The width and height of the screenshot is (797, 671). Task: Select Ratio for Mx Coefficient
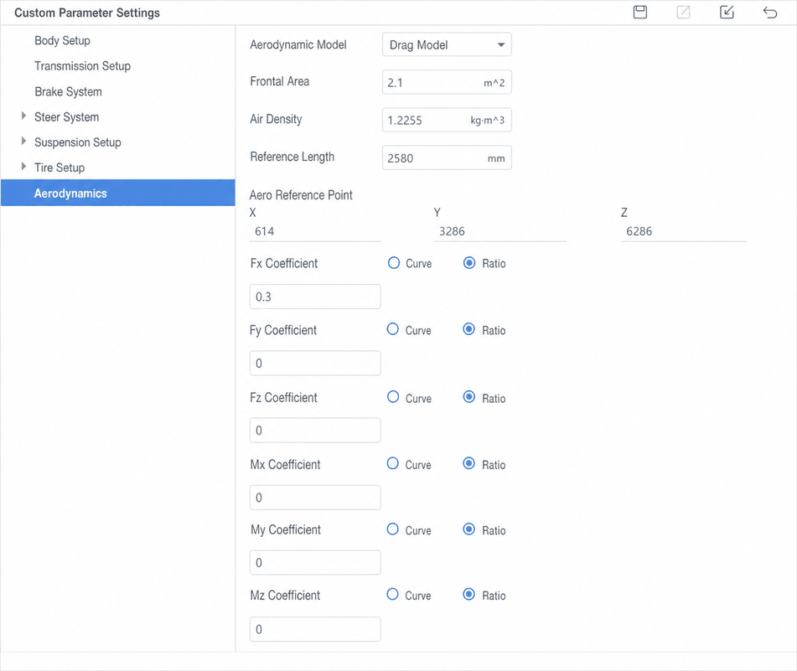(468, 463)
